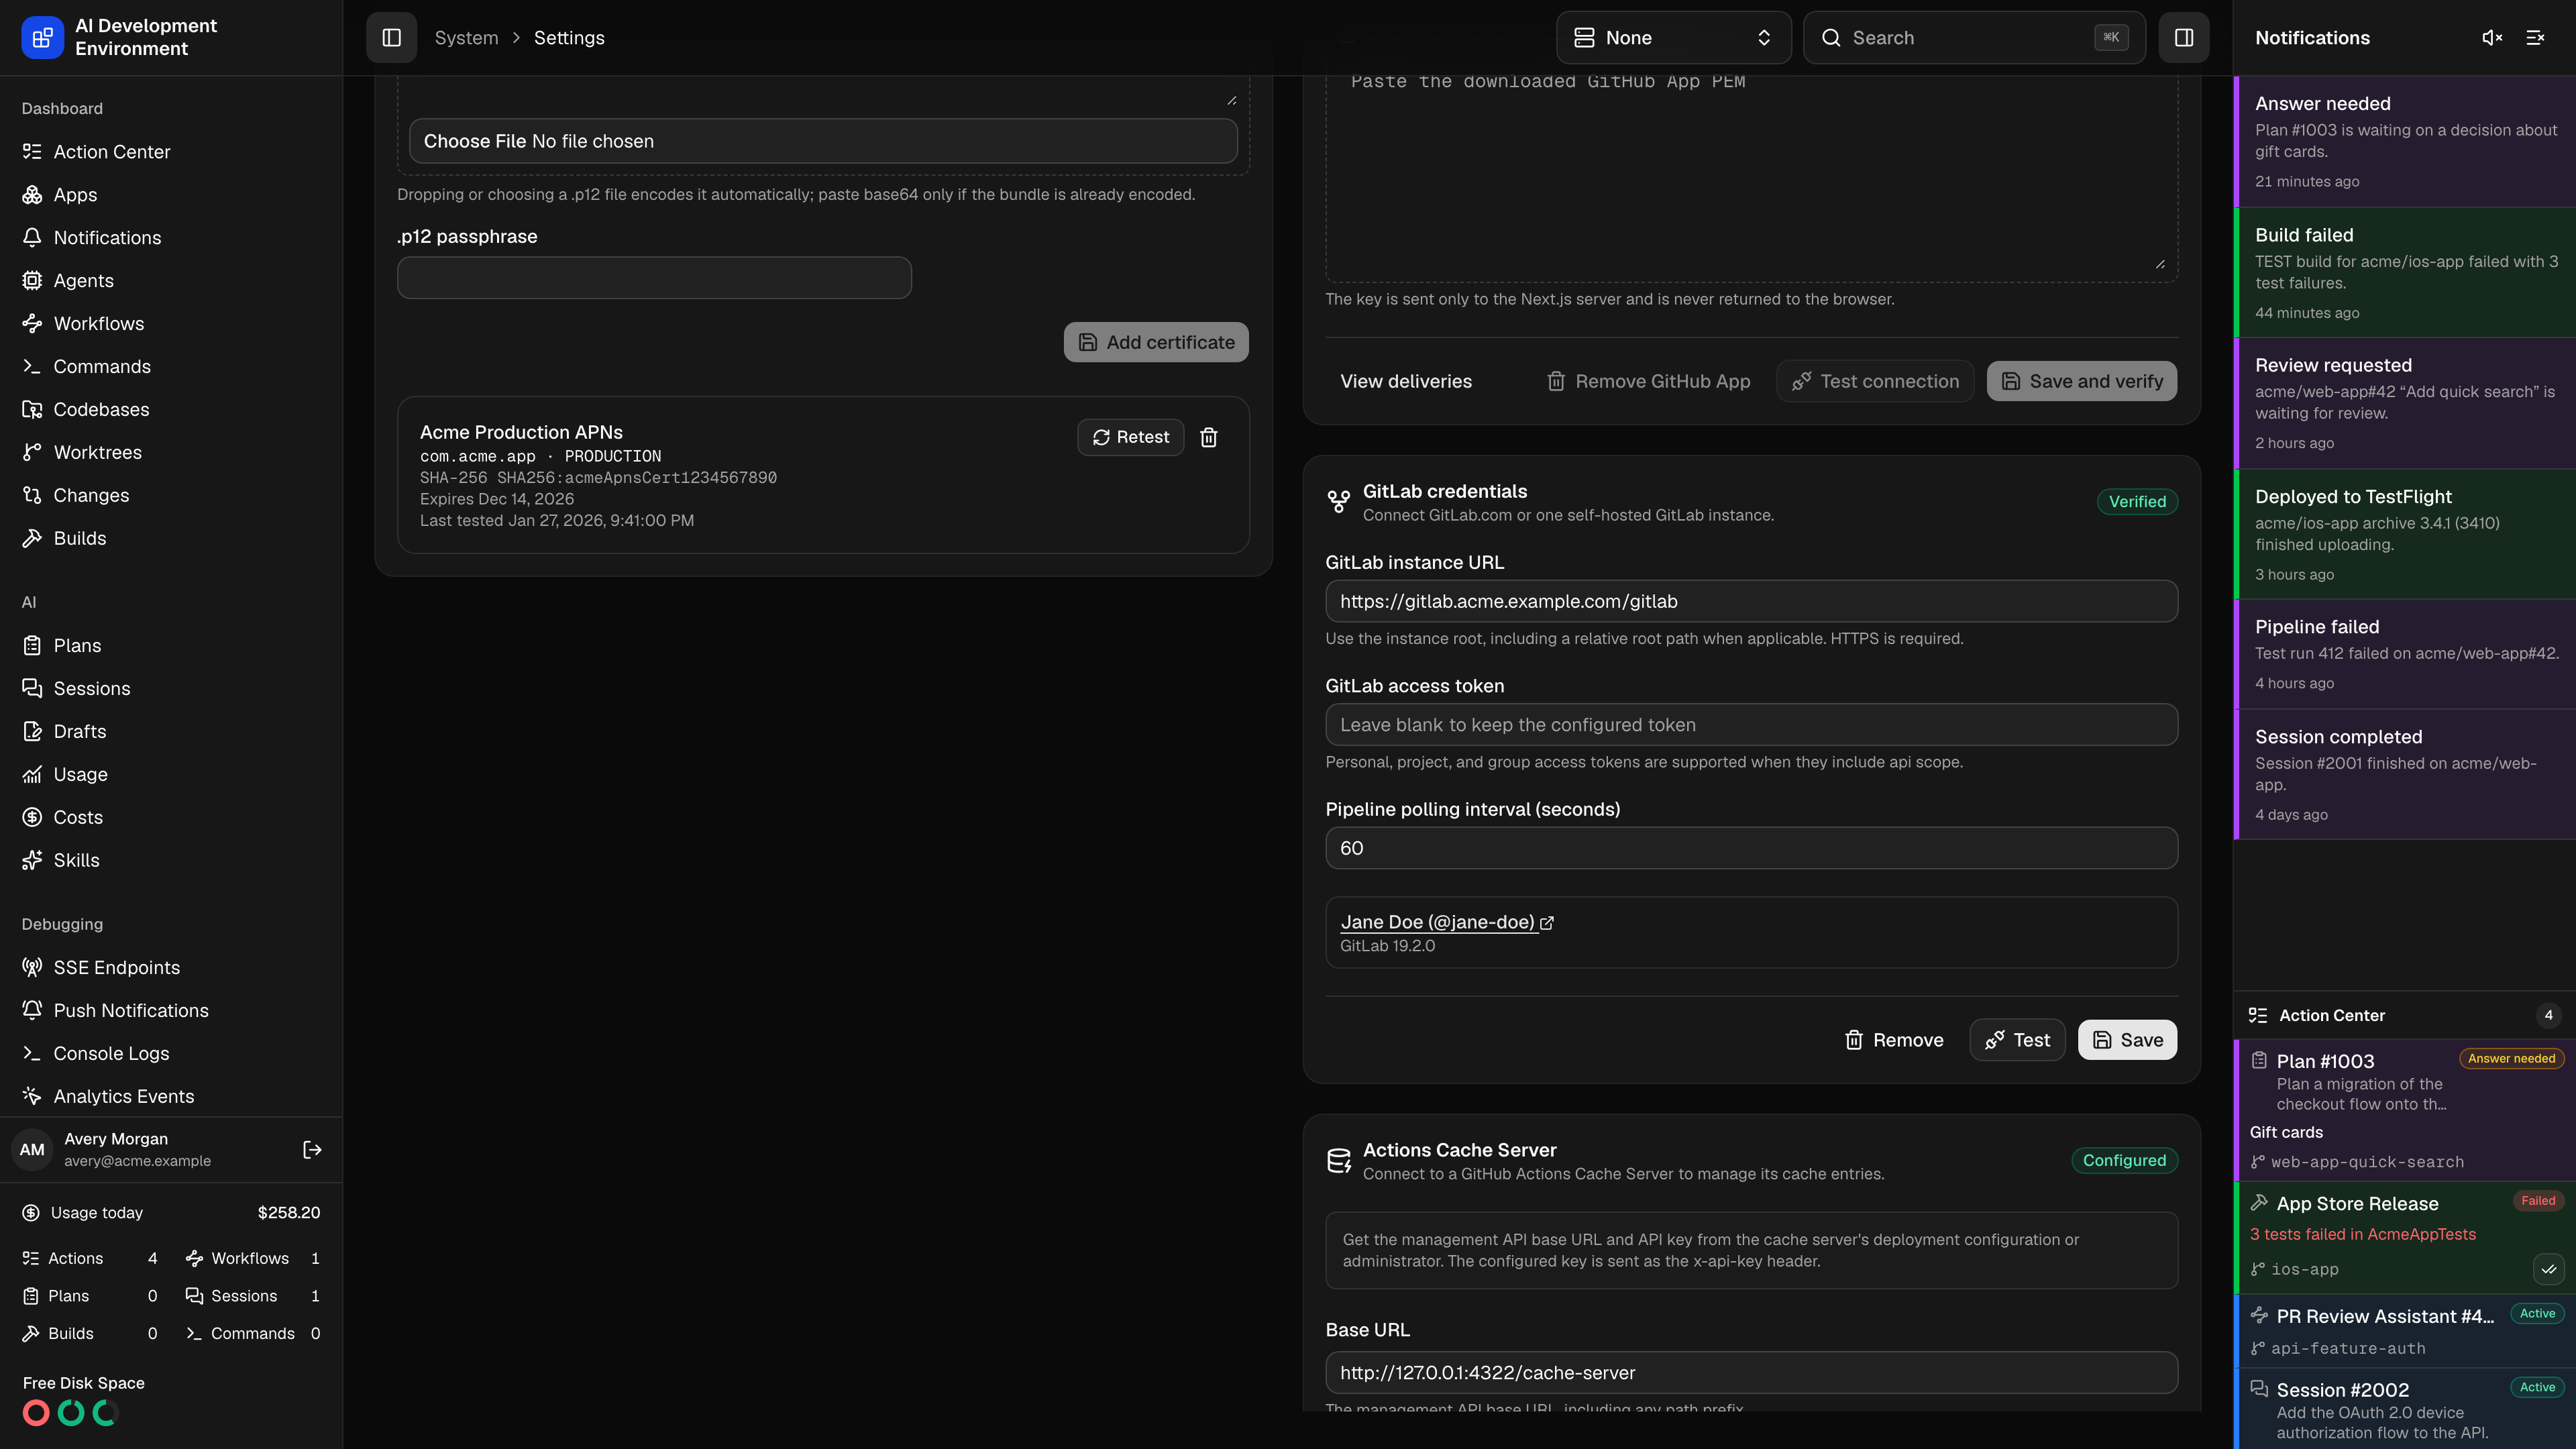Click the Search box in header
Image resolution: width=2576 pixels, height=1449 pixels.
[1974, 38]
